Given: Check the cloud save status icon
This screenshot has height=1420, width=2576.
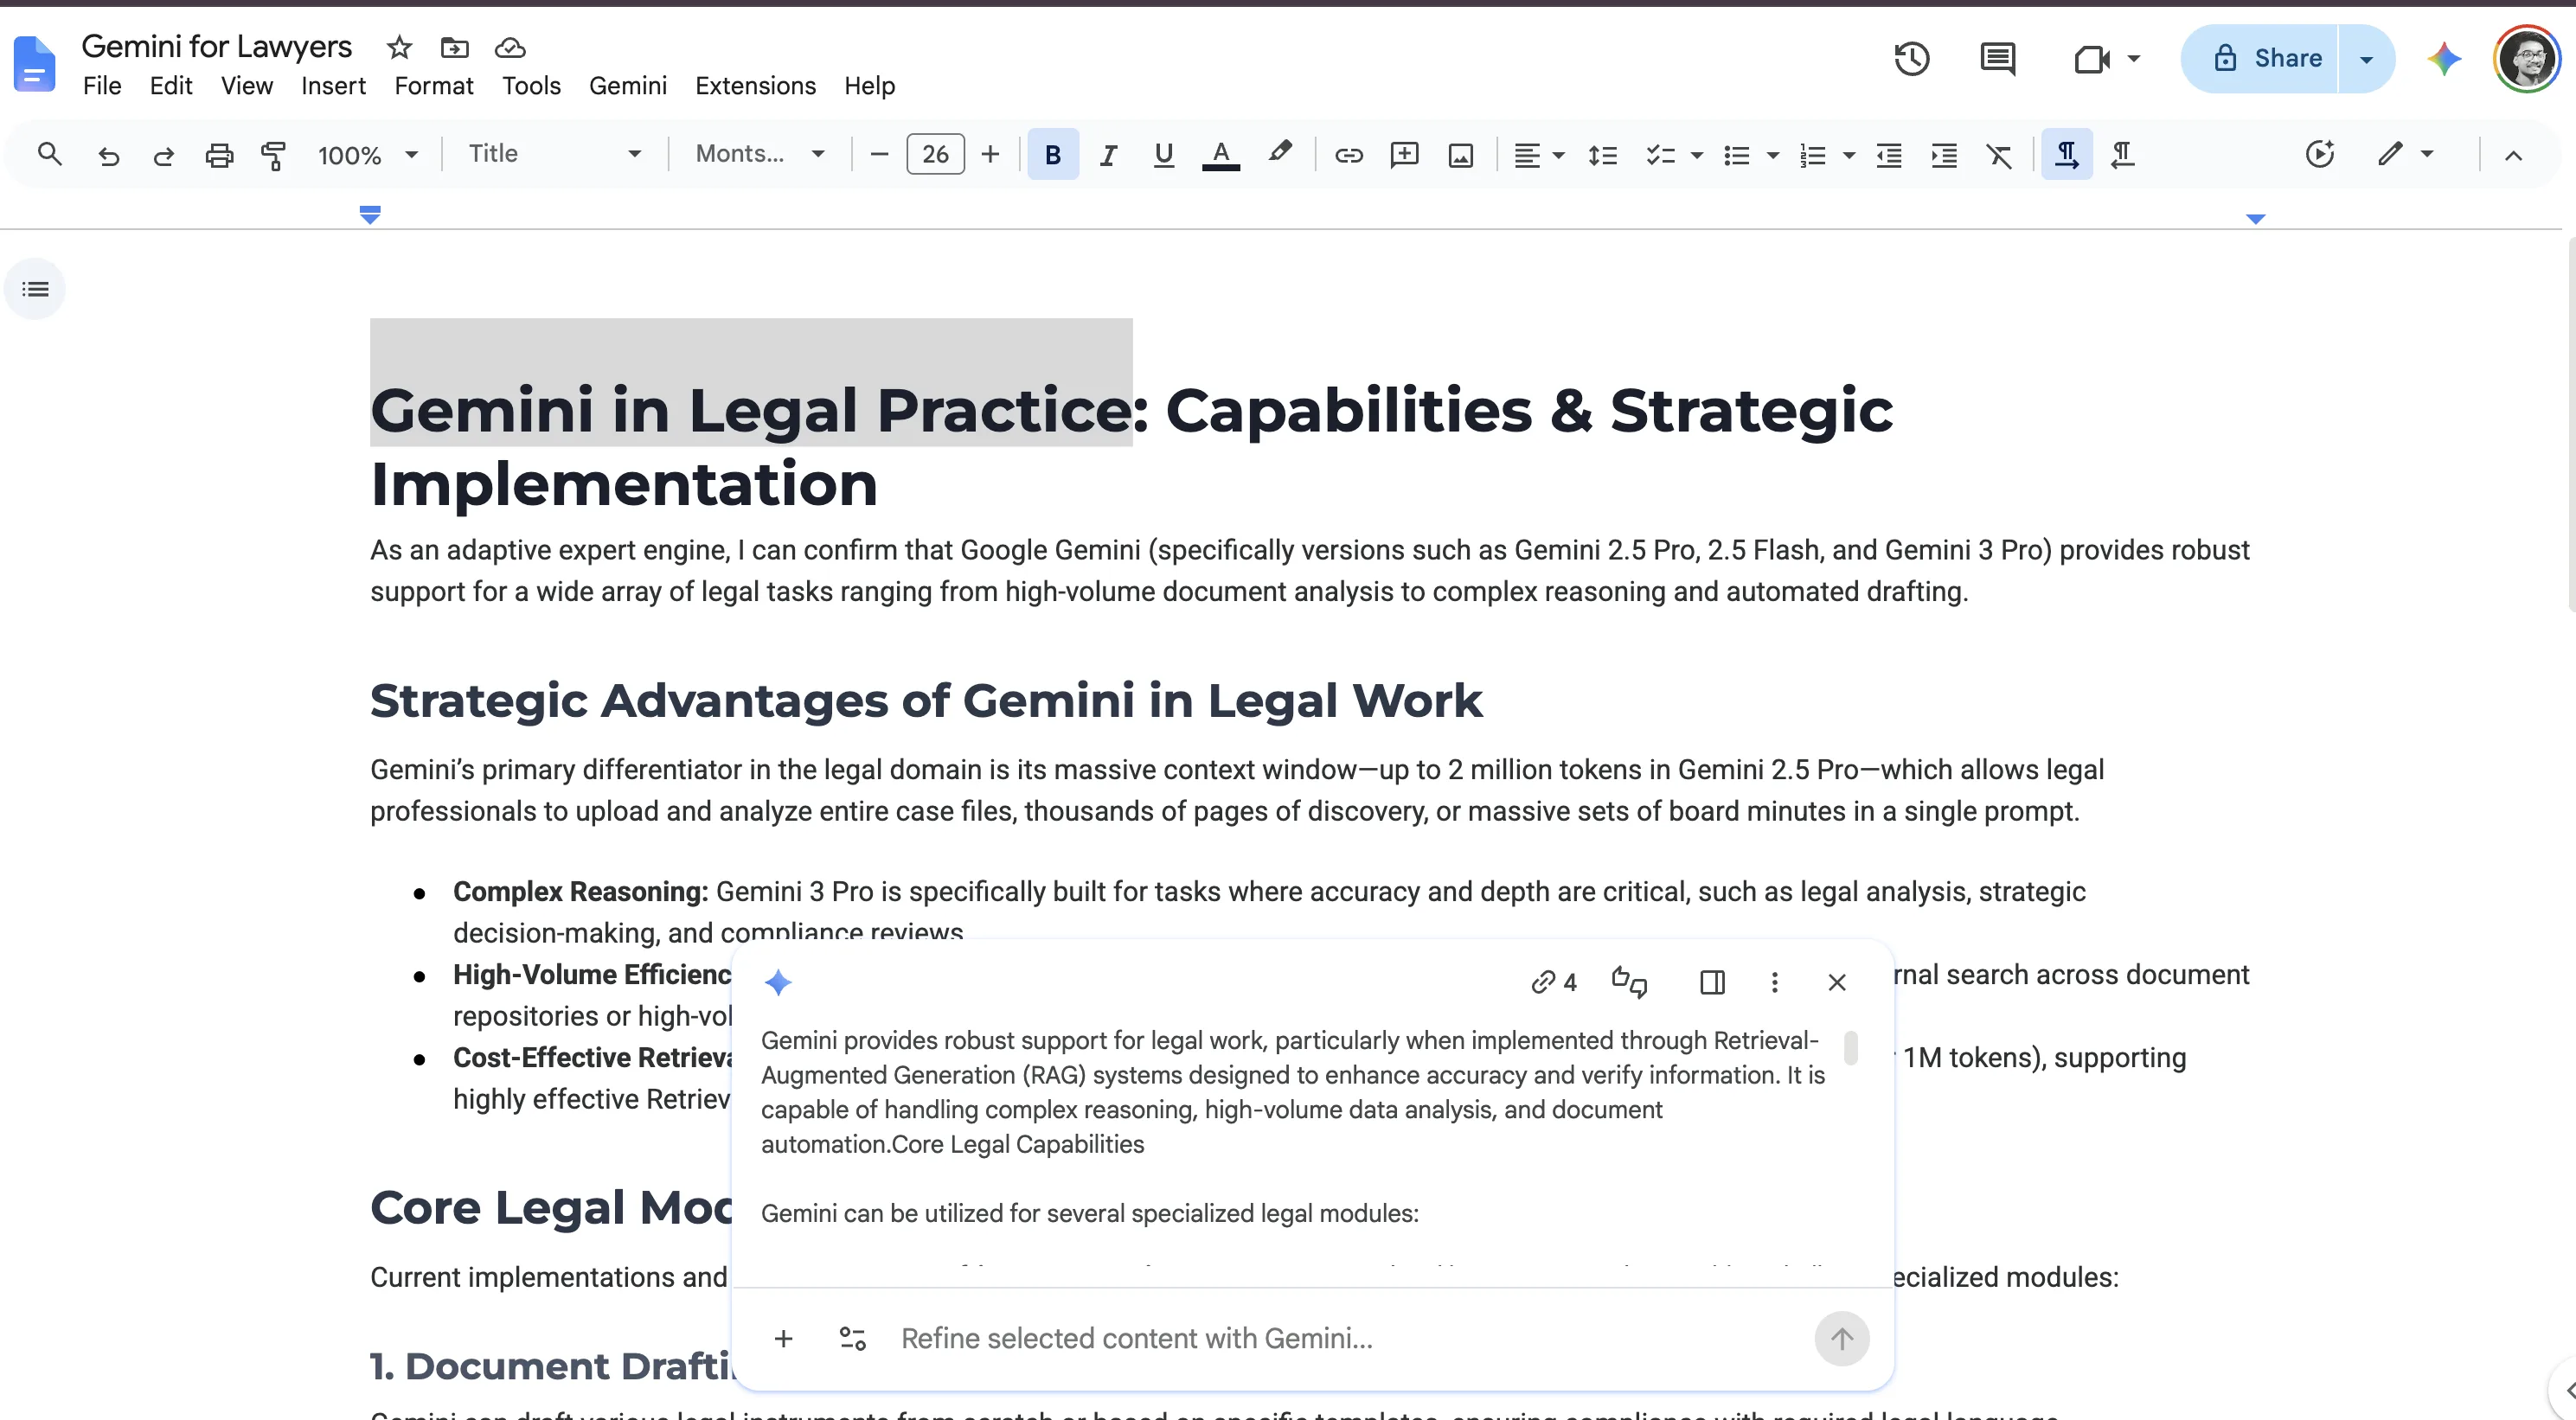Looking at the screenshot, I should click(510, 47).
